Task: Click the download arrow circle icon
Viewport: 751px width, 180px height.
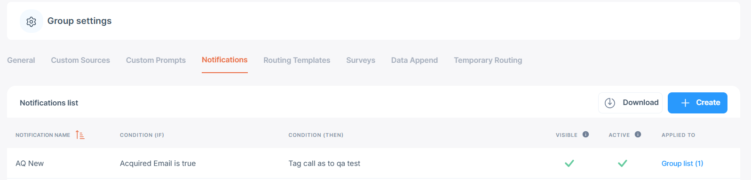Action: pos(610,103)
